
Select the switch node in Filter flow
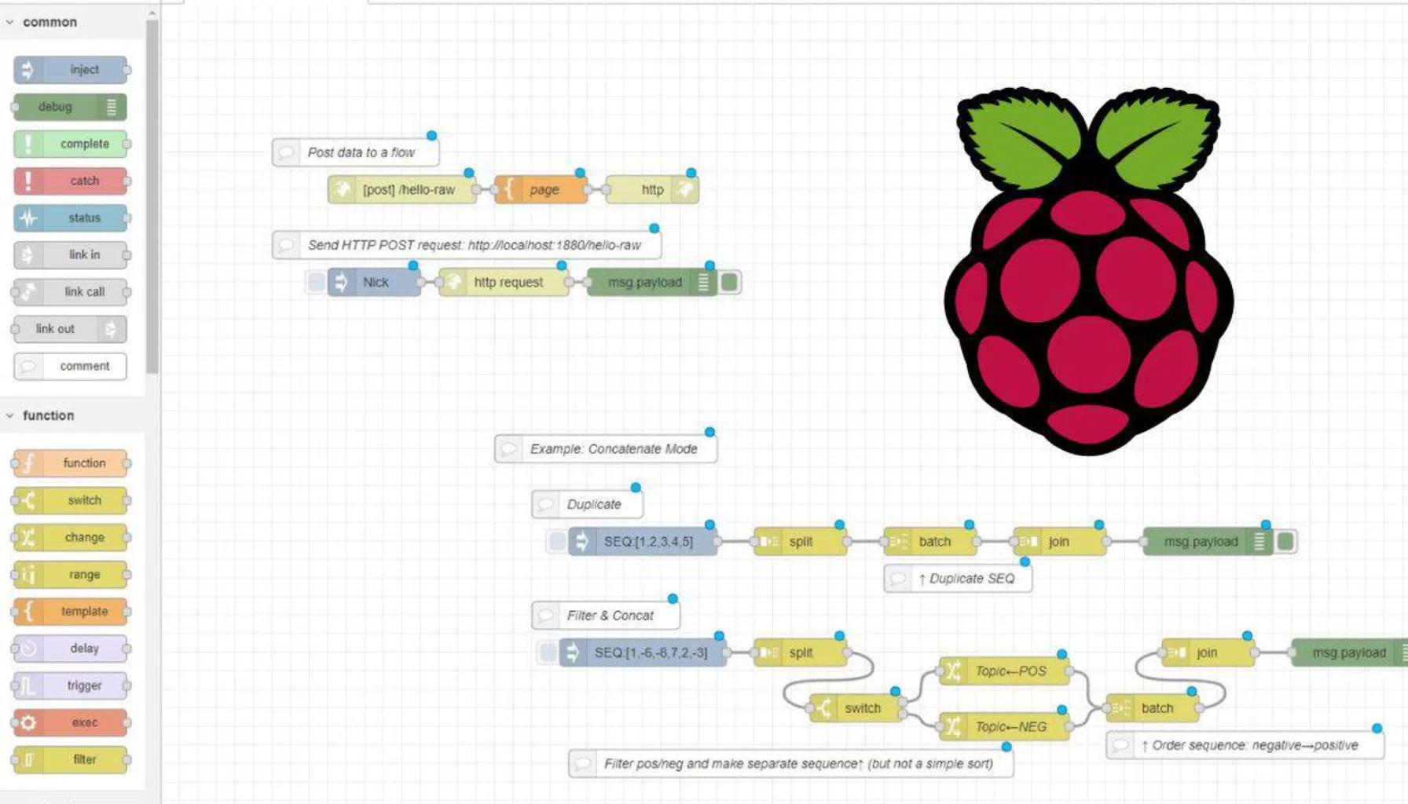(856, 708)
